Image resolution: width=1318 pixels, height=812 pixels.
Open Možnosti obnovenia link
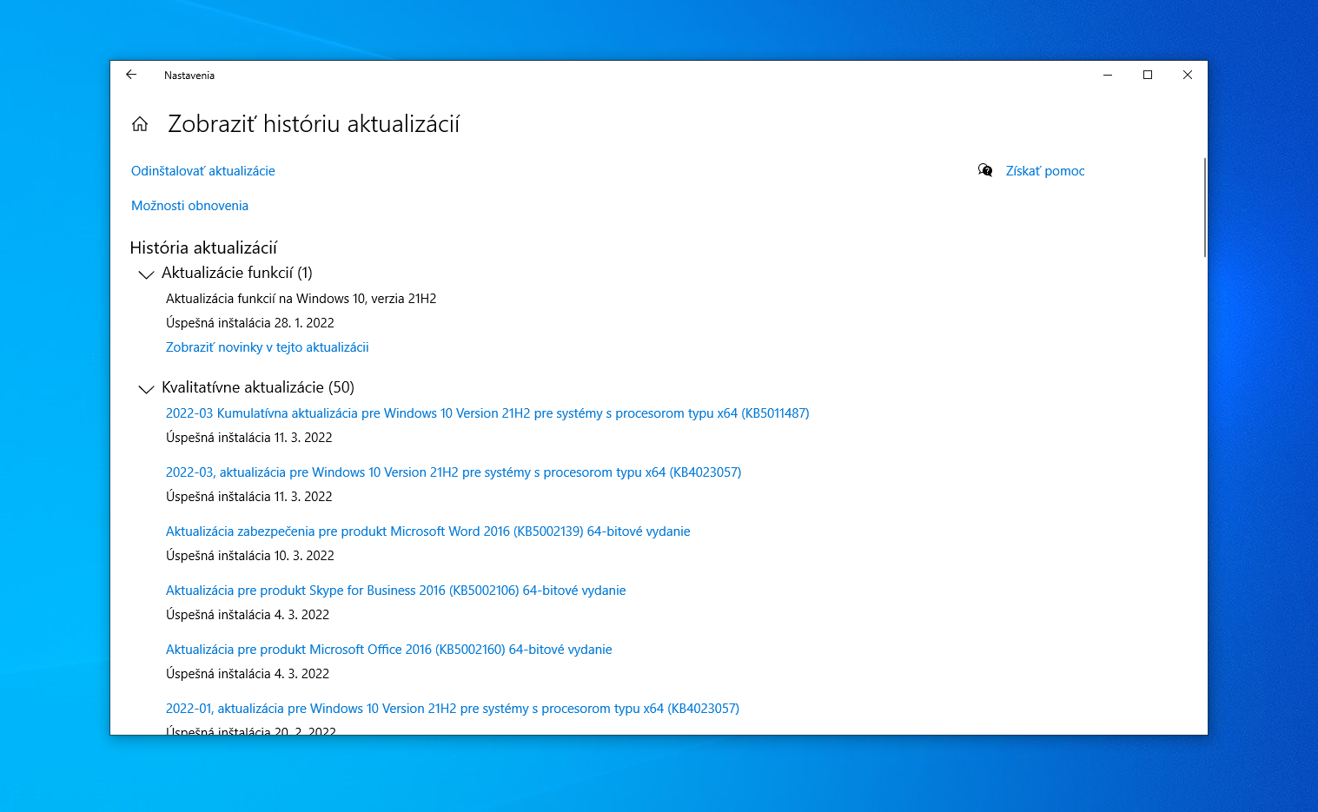[x=189, y=206]
